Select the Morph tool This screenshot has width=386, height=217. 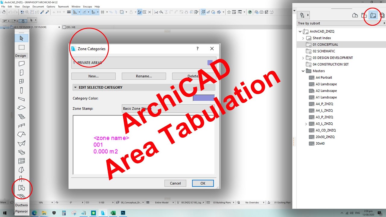[x=21, y=170]
